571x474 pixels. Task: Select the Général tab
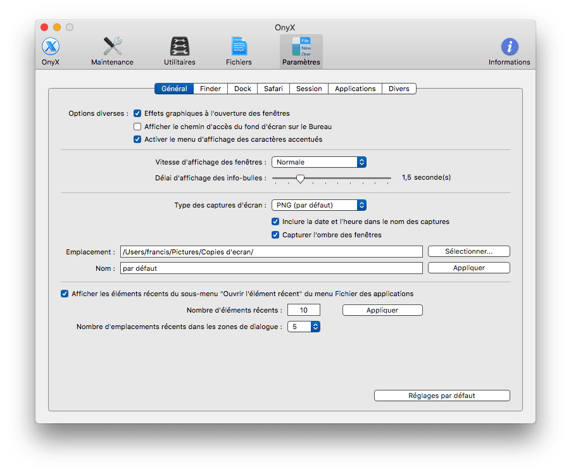click(174, 89)
